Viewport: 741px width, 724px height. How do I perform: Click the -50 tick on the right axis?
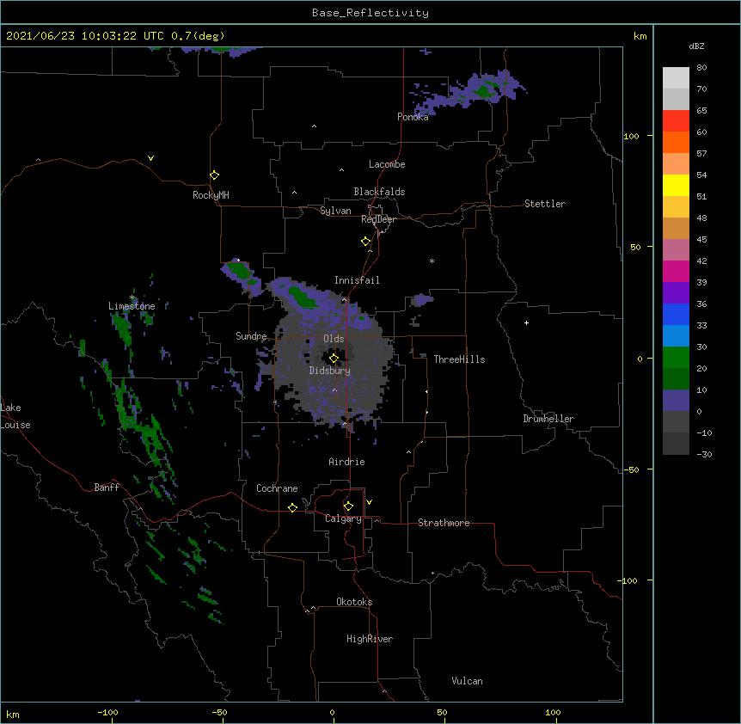coord(631,469)
